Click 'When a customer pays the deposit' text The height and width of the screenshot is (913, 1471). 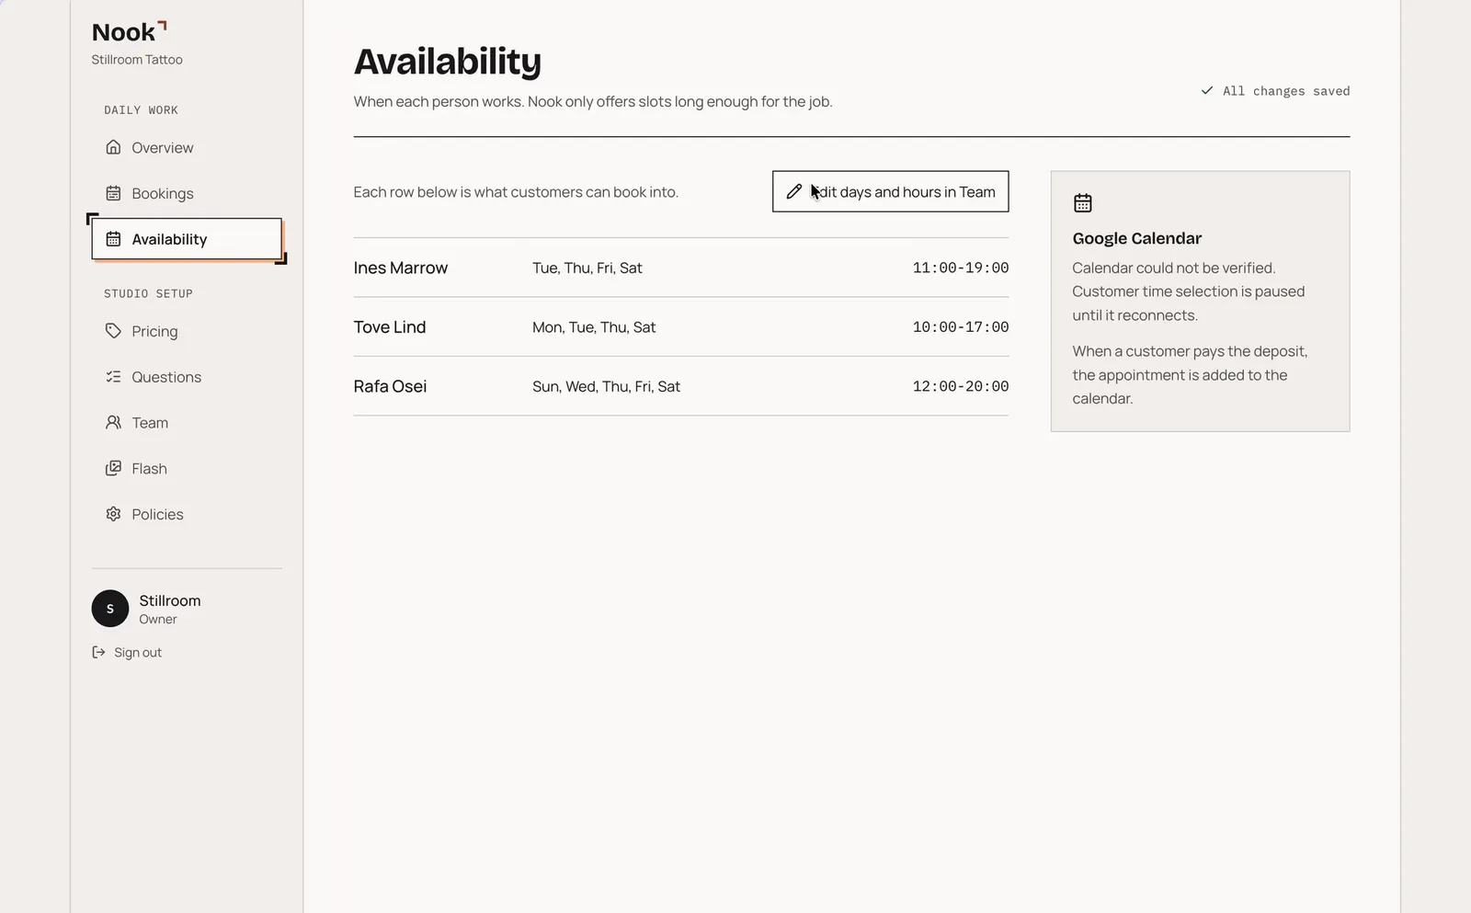(1190, 375)
